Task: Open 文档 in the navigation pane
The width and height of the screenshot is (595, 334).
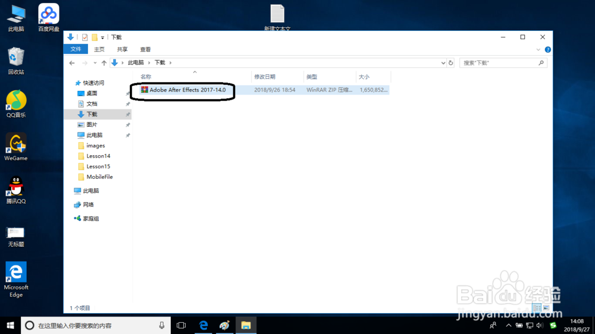Action: pyautogui.click(x=92, y=104)
